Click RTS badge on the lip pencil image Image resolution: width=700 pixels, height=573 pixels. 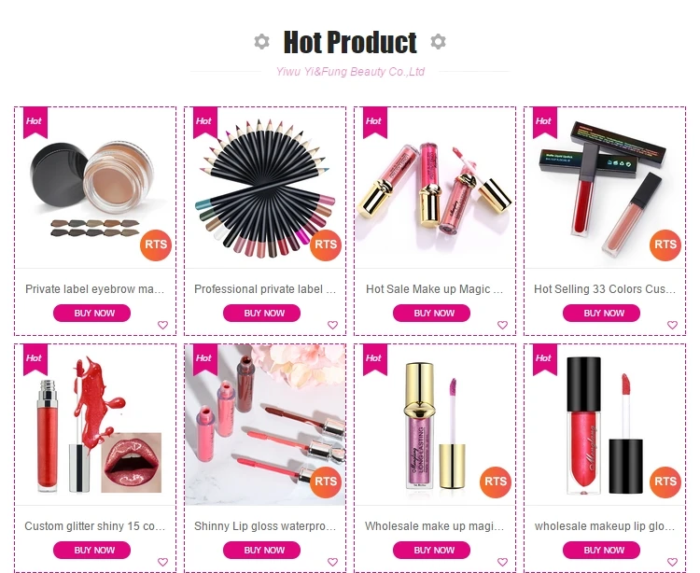tap(326, 245)
